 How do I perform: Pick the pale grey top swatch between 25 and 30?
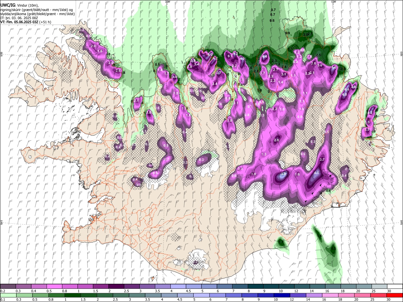[x=379, y=287]
